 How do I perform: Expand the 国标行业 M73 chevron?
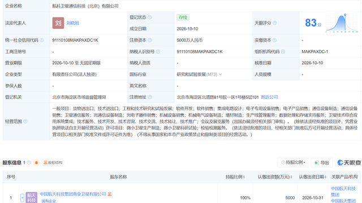220,74
